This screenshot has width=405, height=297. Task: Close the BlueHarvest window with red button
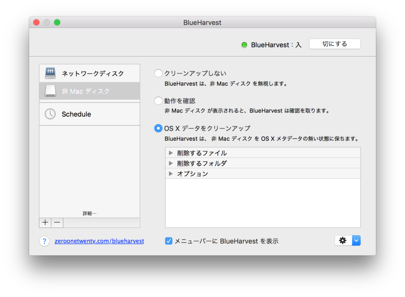coord(36,23)
